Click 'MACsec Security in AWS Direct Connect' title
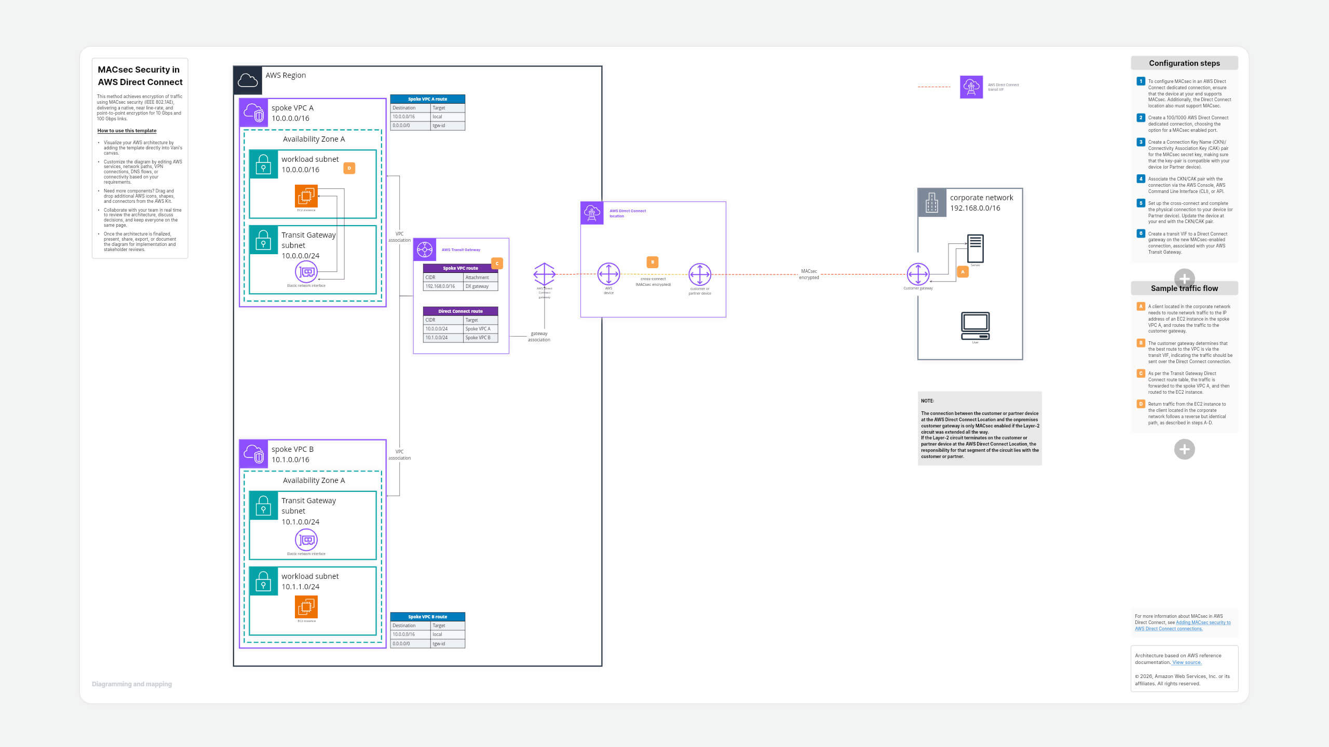The width and height of the screenshot is (1329, 747). pos(140,76)
